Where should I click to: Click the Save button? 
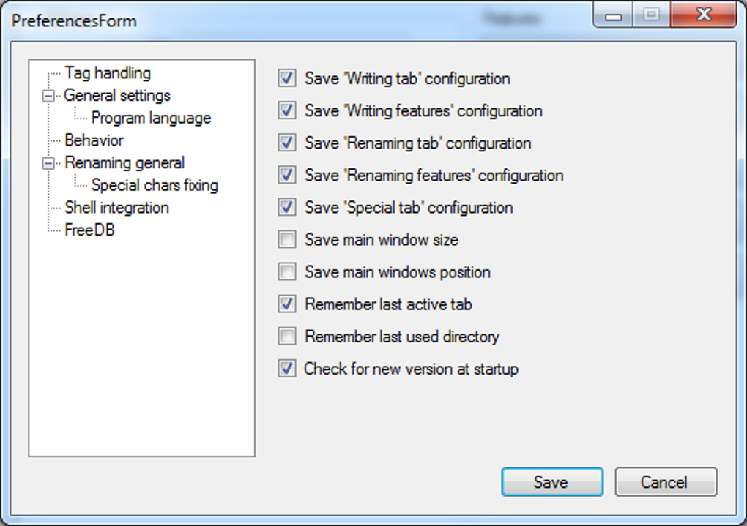[x=551, y=482]
